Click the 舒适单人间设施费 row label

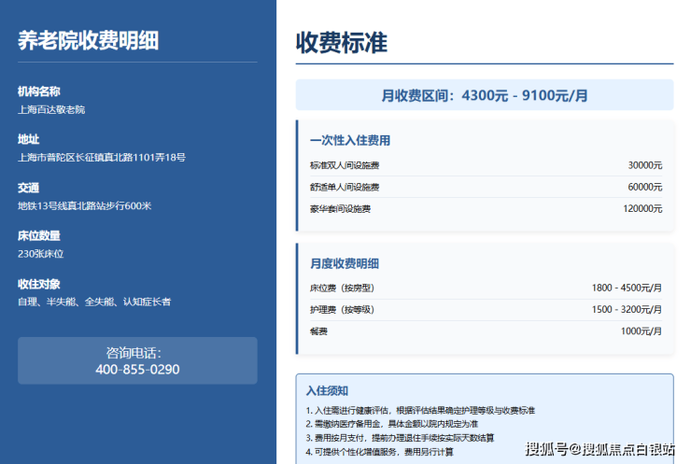345,187
